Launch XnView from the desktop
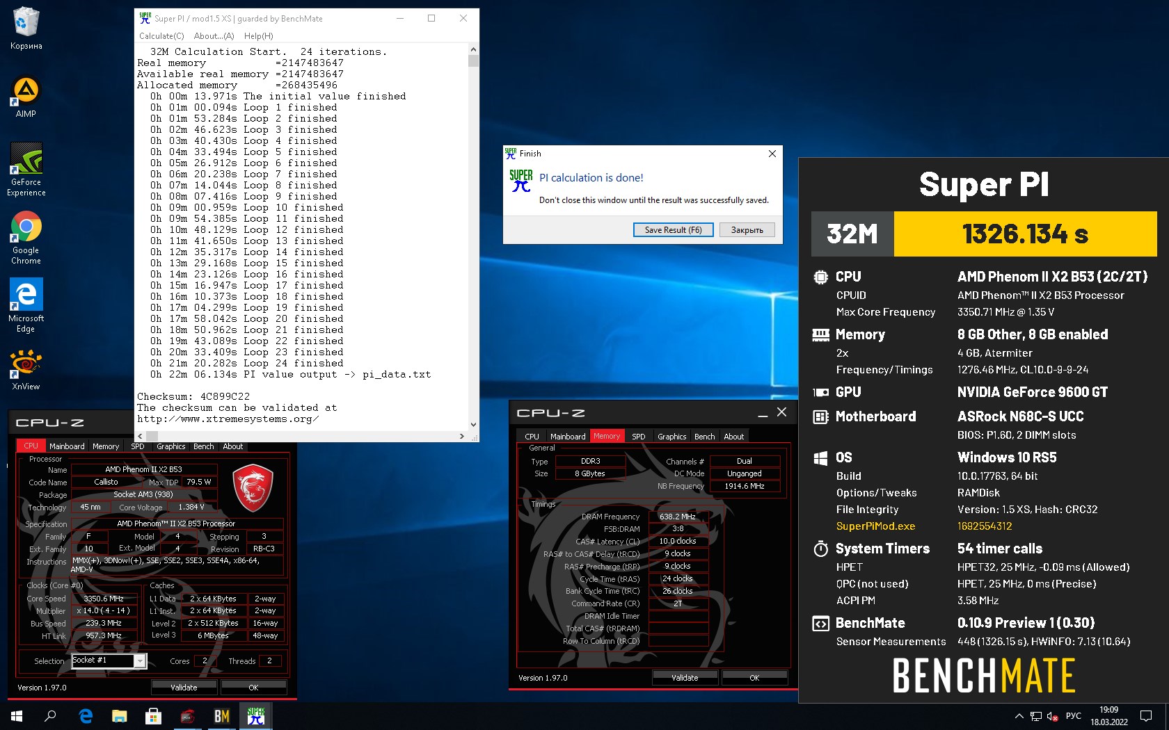This screenshot has height=730, width=1169. tap(26, 370)
